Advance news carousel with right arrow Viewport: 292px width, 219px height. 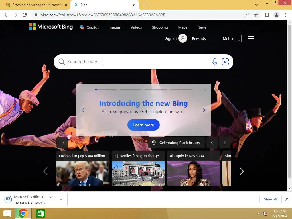(x=242, y=171)
